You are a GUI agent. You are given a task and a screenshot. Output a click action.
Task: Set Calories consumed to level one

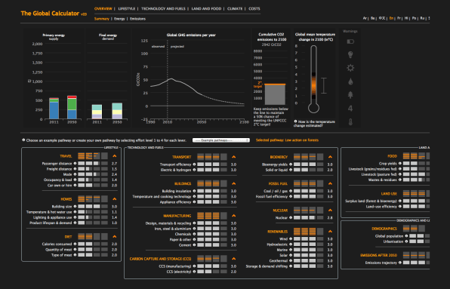tap(82, 244)
